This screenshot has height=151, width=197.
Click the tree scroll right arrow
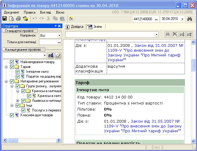(58, 140)
